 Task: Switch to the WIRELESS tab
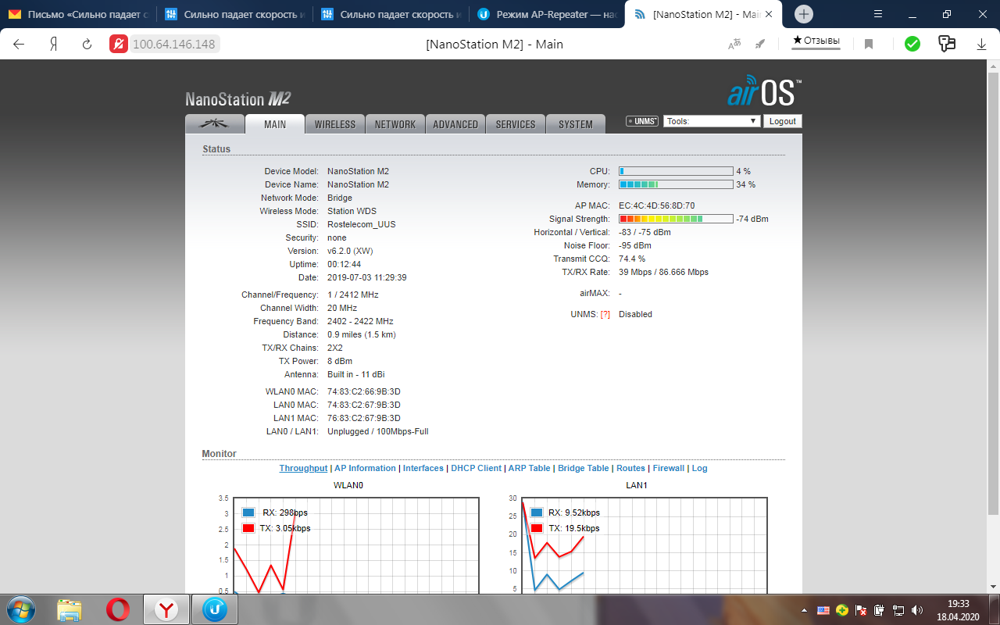click(335, 124)
